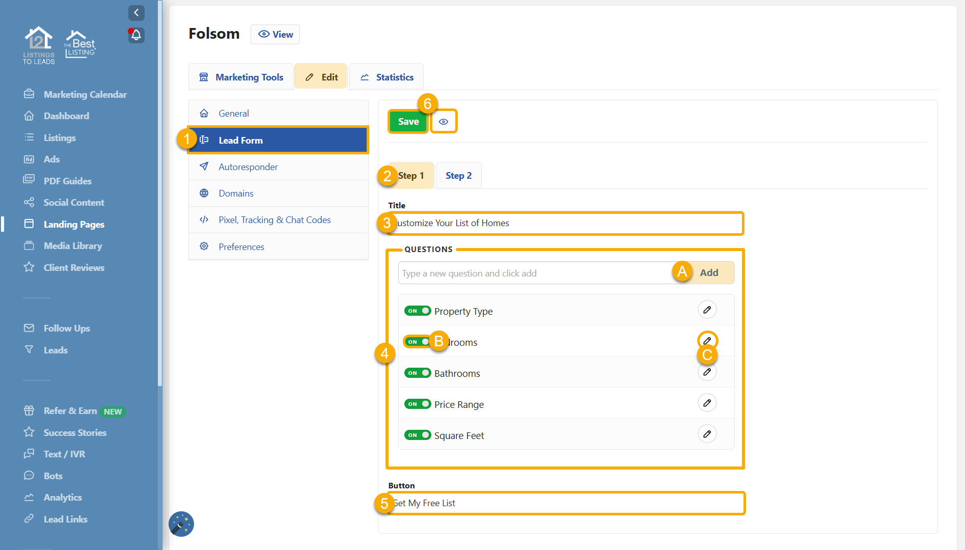Open the Statistics tab

(x=387, y=77)
